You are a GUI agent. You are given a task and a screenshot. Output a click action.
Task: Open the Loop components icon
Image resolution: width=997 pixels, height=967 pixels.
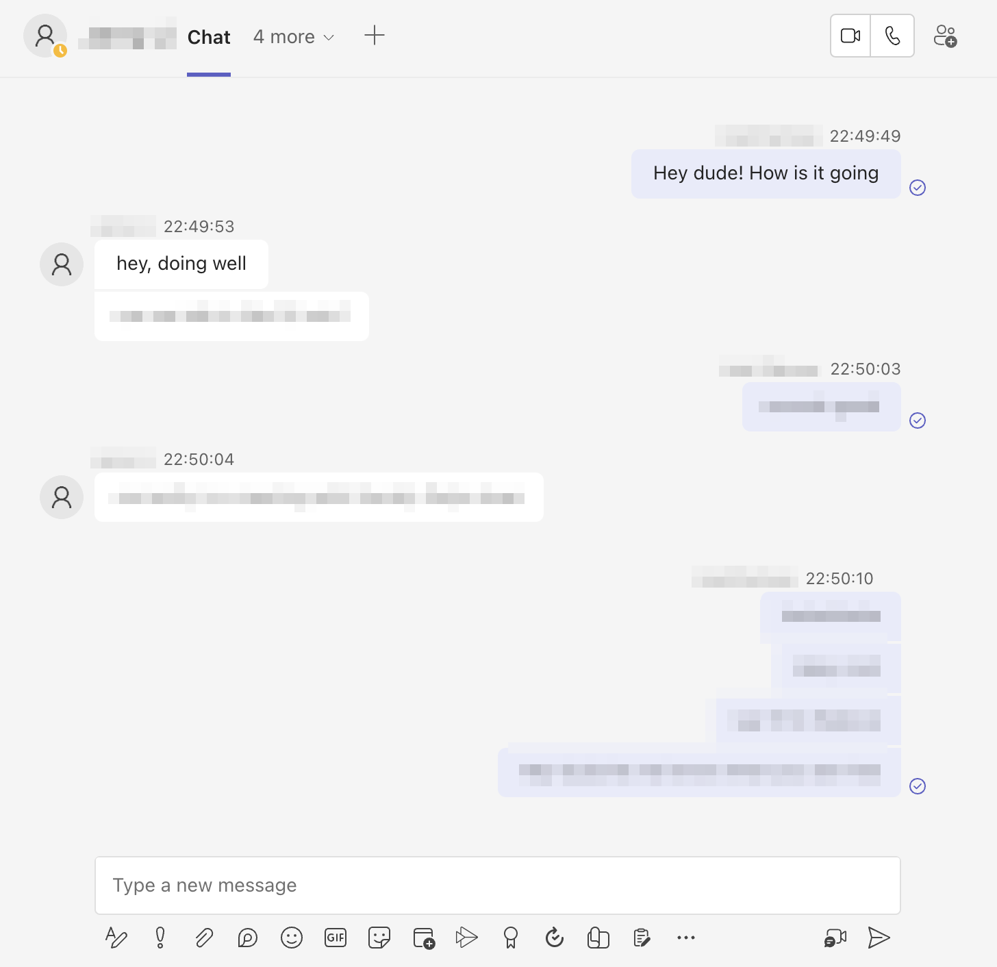coord(248,938)
